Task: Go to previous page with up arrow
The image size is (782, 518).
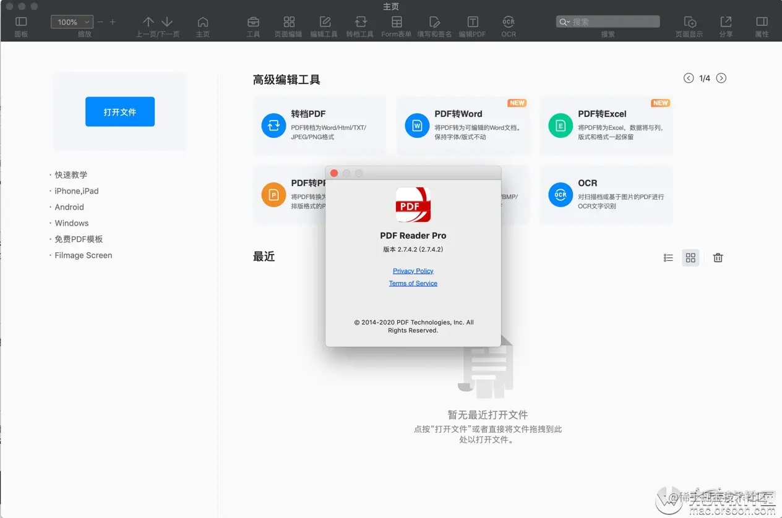Action: [x=148, y=22]
